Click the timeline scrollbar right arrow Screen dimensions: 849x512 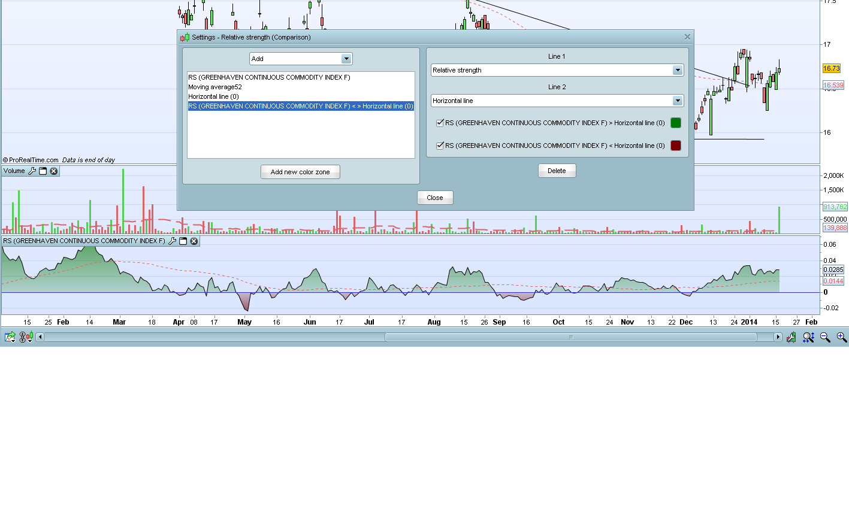point(778,337)
